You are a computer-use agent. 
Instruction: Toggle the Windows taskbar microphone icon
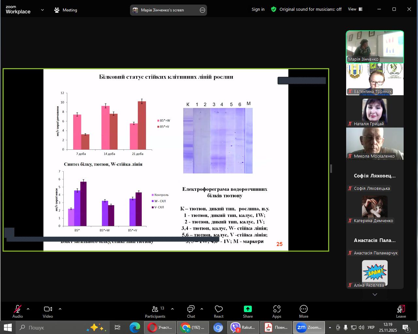[x=346, y=327]
